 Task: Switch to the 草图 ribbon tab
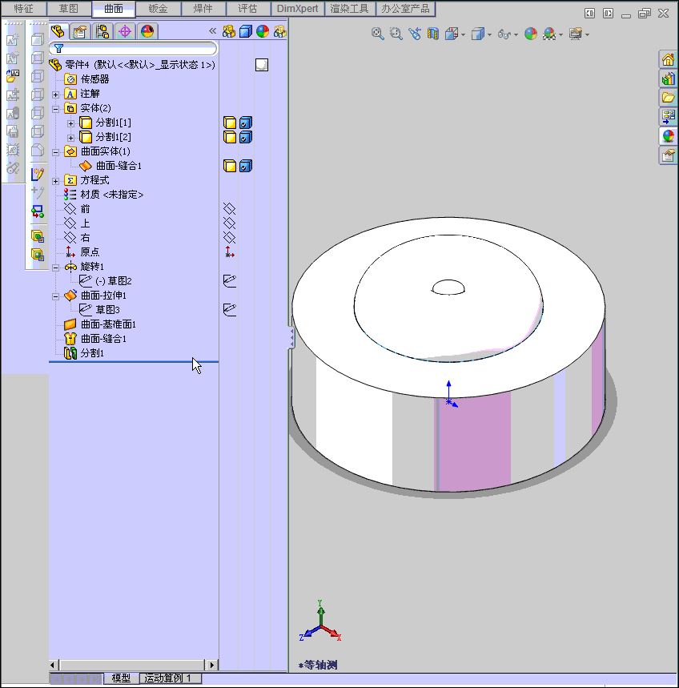pyautogui.click(x=69, y=8)
